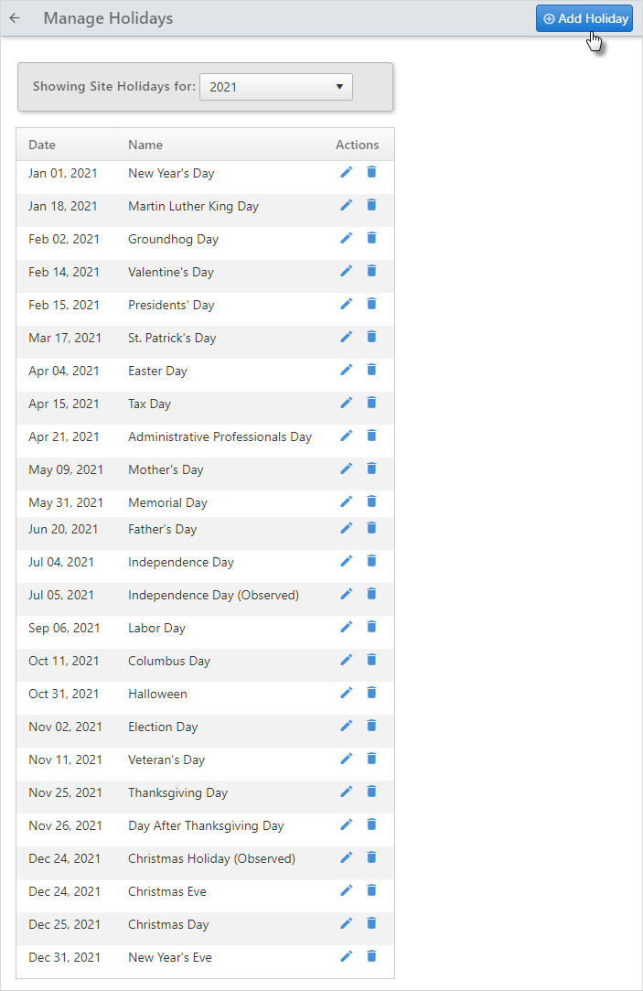Edit the Independence Day (Observed) entry
The height and width of the screenshot is (991, 643).
pyautogui.click(x=346, y=594)
